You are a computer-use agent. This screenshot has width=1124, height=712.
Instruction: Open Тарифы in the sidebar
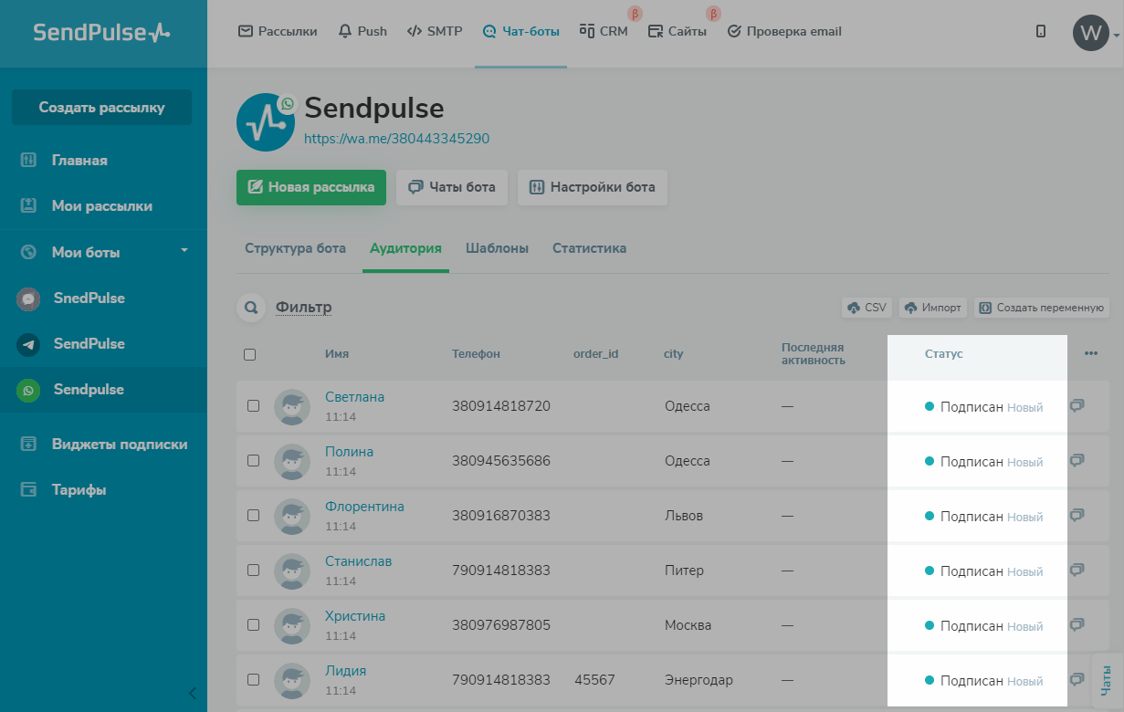79,490
